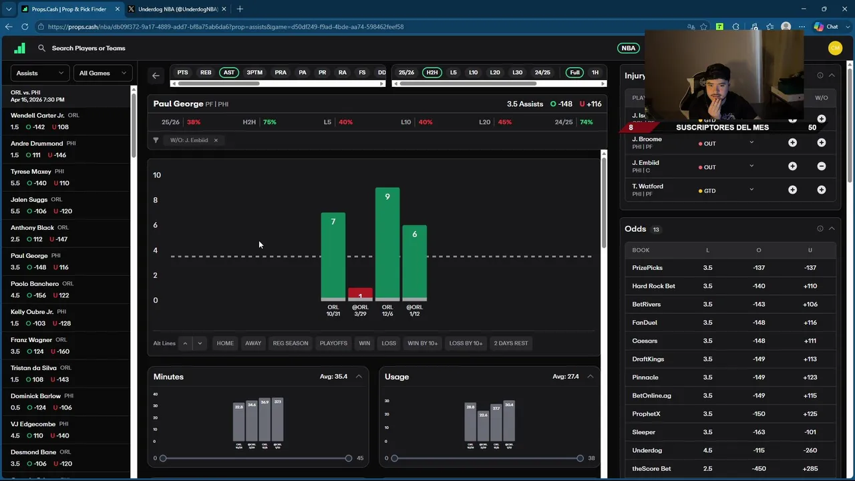Go back using the page arrow icon
Screen dimensions: 855x481
156,75
